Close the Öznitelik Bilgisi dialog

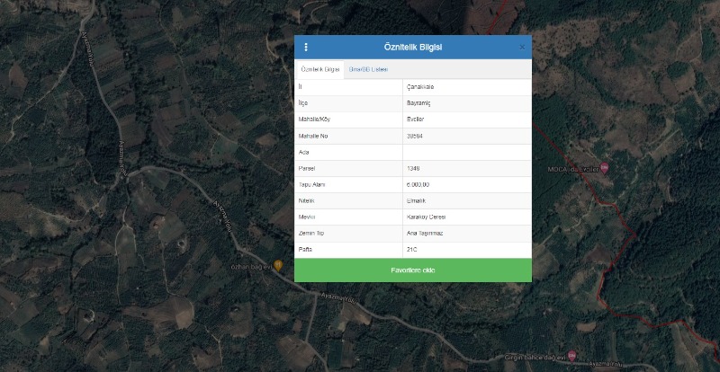[x=522, y=47]
